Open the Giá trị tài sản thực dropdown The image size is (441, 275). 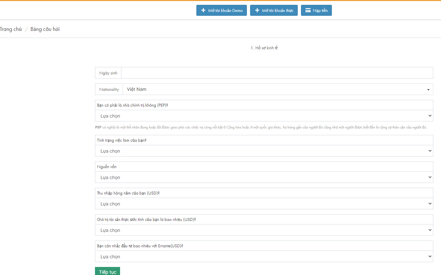point(264,230)
